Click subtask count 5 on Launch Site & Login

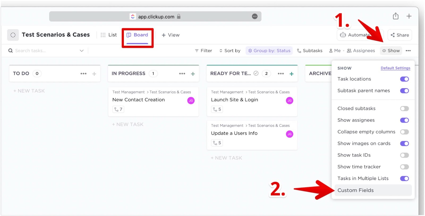pyautogui.click(x=217, y=109)
